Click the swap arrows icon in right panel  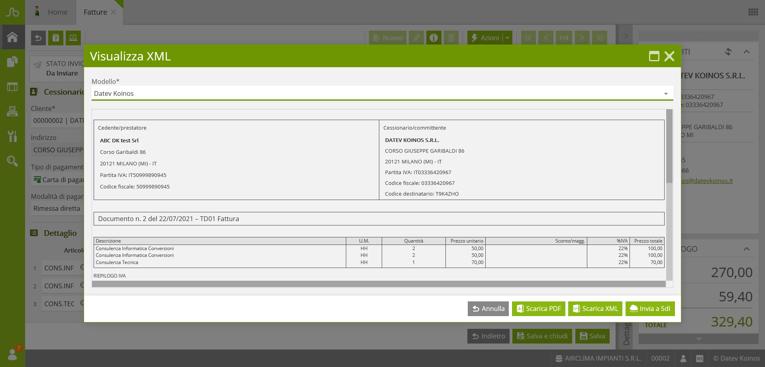coord(728,52)
